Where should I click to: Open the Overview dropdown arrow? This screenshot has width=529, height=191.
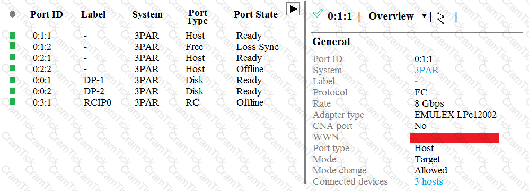point(425,16)
